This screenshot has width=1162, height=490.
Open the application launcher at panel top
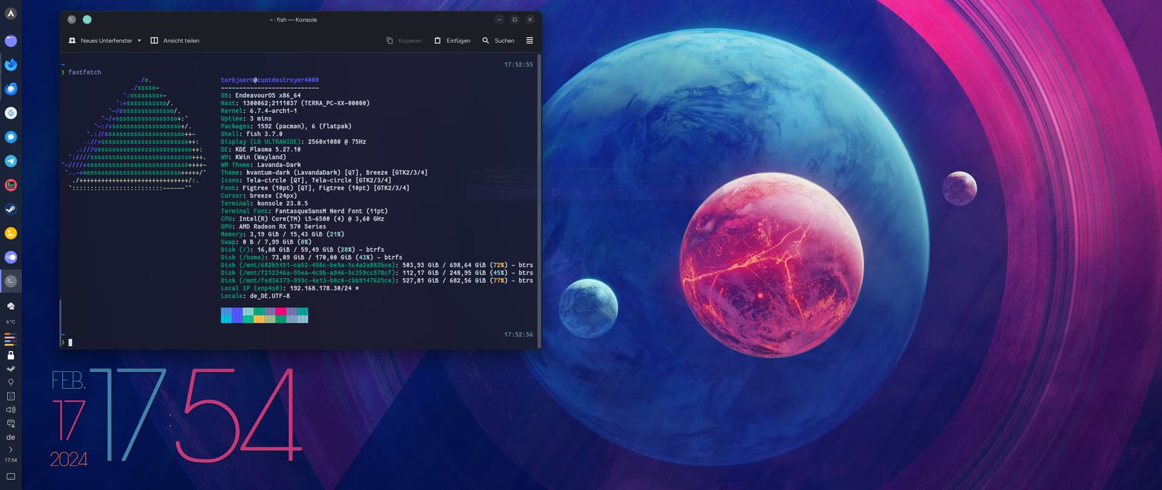tap(11, 13)
